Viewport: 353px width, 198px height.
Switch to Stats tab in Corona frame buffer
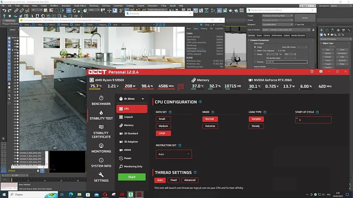tap(196, 29)
